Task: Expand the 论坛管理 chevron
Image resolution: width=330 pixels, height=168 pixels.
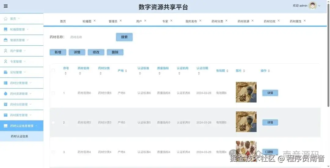Action: (24, 72)
